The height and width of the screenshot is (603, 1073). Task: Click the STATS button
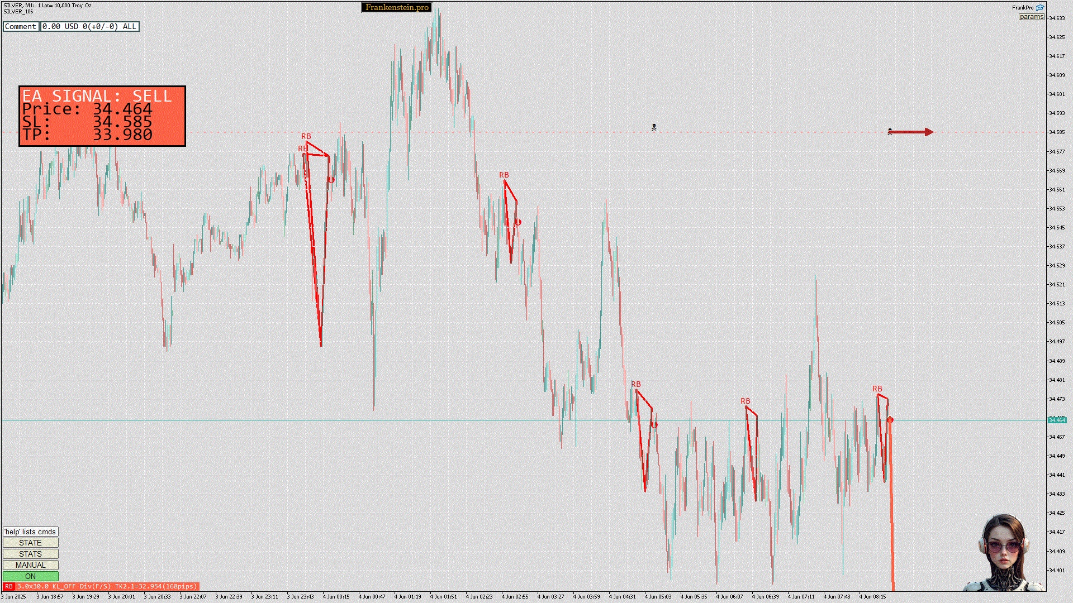tap(30, 554)
